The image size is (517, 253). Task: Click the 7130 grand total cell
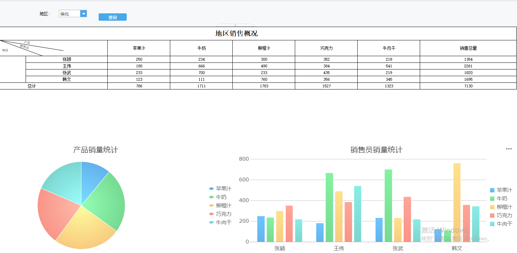pos(468,86)
